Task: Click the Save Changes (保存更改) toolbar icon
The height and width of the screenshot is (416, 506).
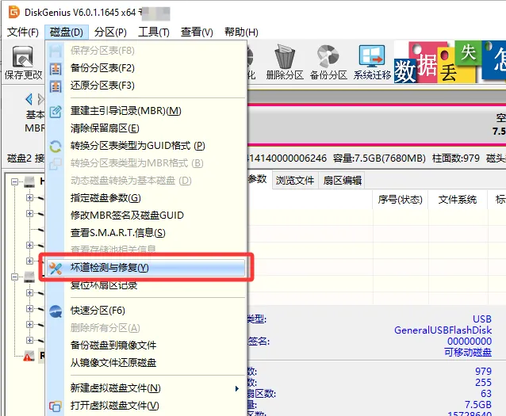Action: tap(23, 57)
